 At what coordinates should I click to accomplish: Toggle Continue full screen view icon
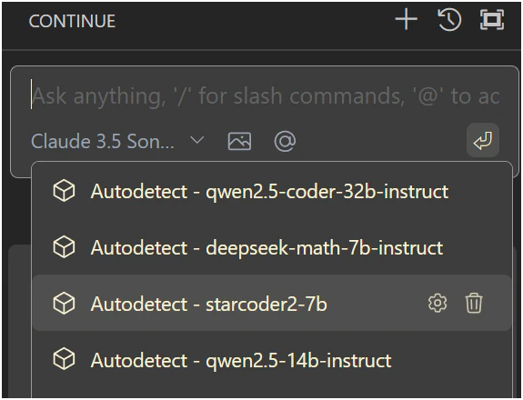click(492, 19)
